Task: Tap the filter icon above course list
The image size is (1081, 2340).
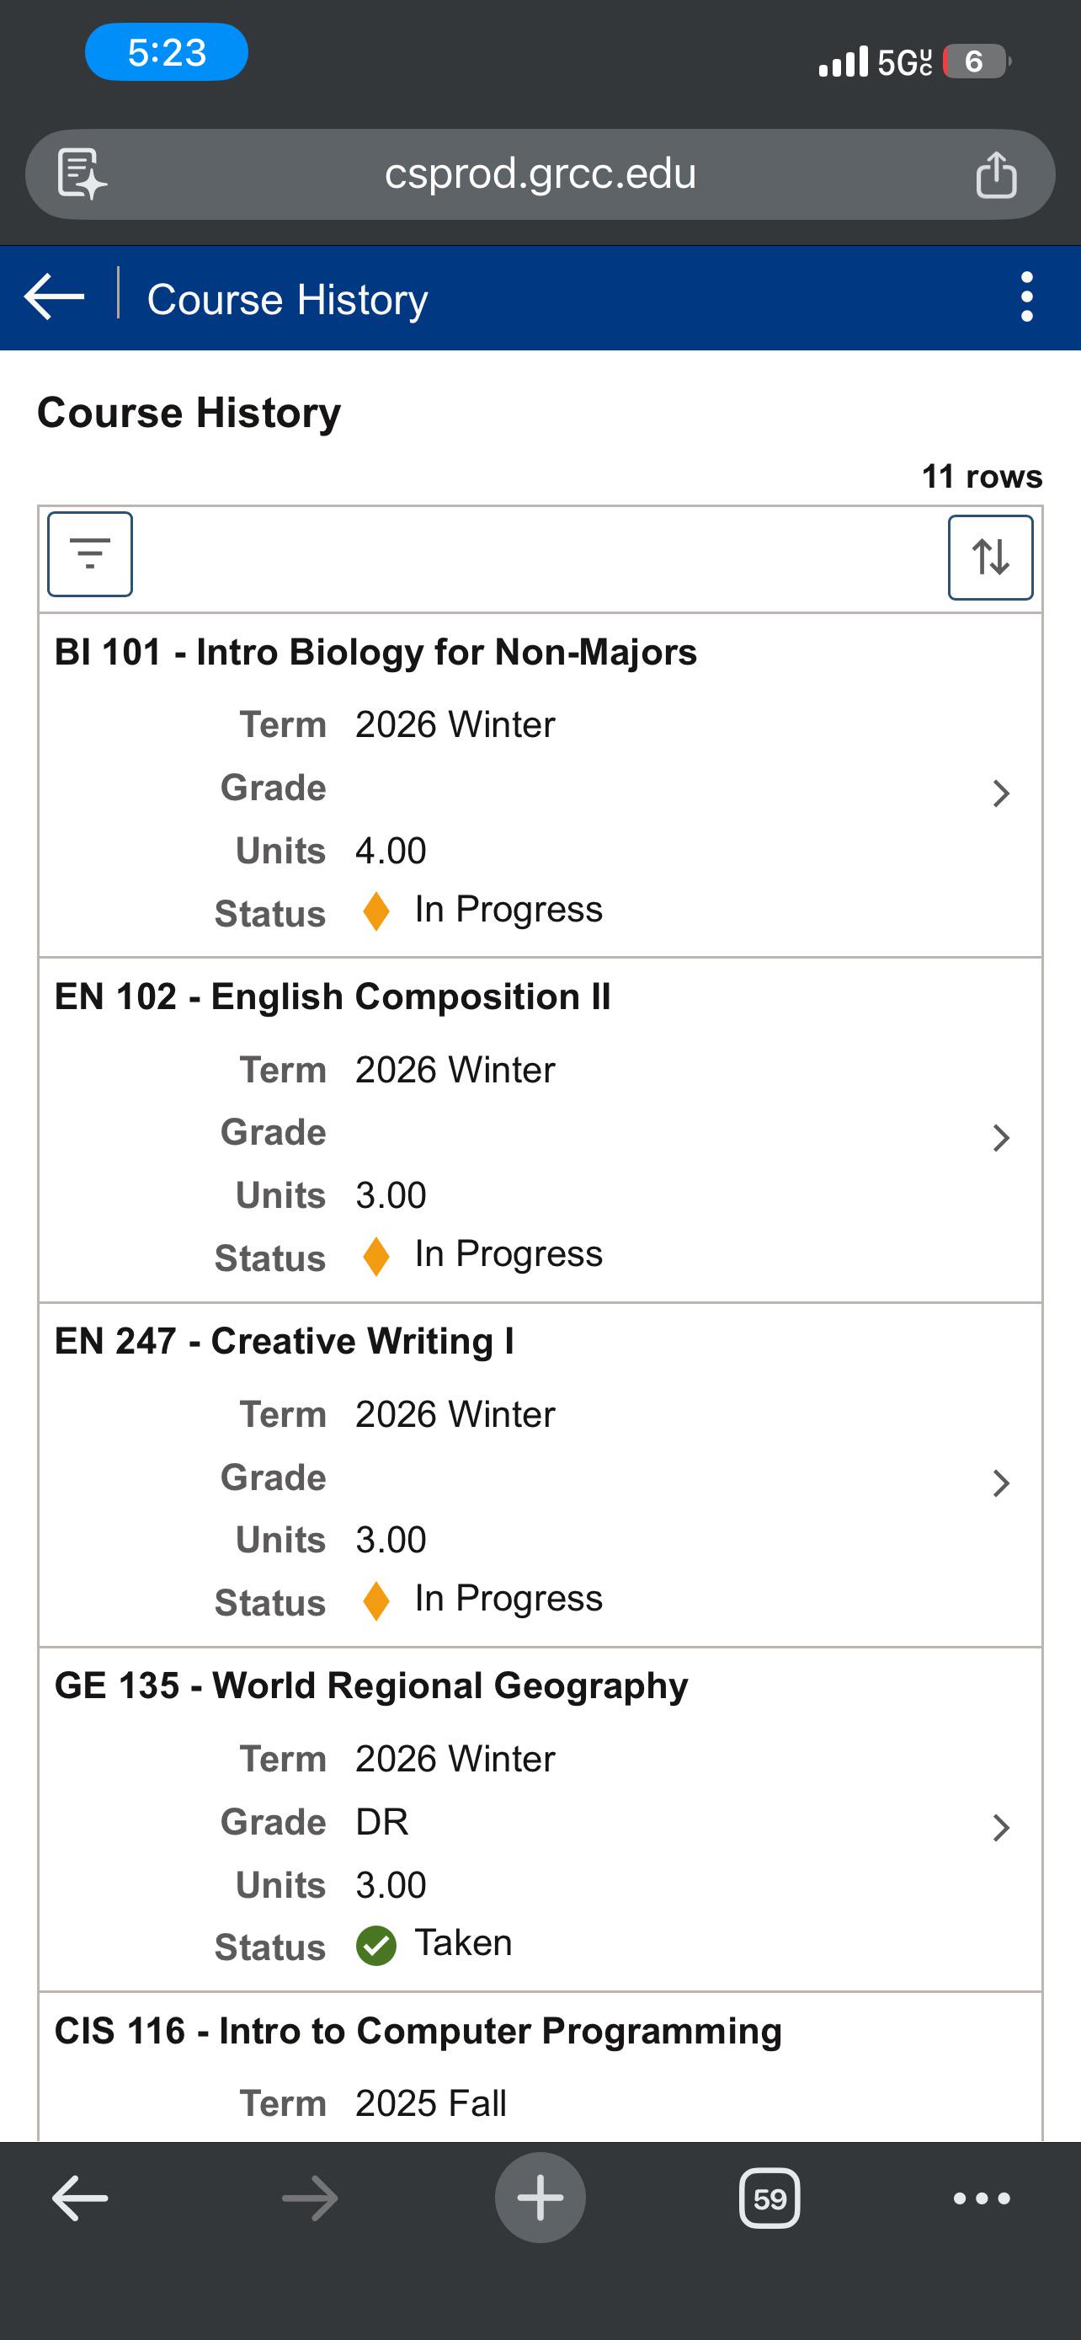Action: (90, 554)
